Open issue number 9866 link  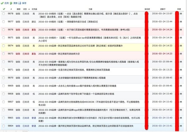pyautogui.click(x=11, y=110)
